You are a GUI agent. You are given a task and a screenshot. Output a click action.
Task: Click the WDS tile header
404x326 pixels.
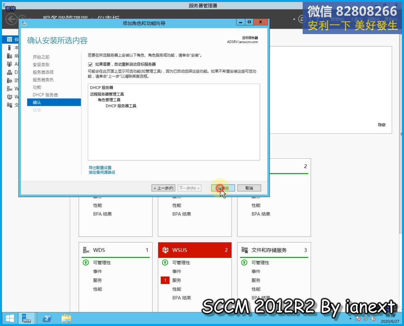pyautogui.click(x=116, y=250)
